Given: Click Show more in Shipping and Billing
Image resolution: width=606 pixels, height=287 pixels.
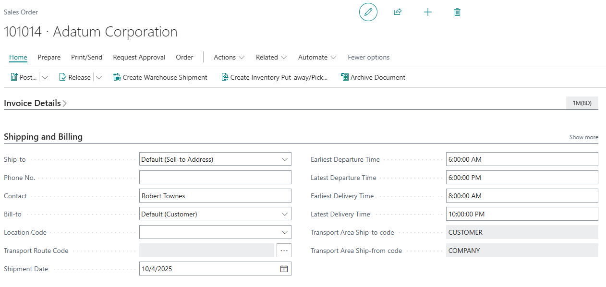Looking at the screenshot, I should tap(583, 137).
